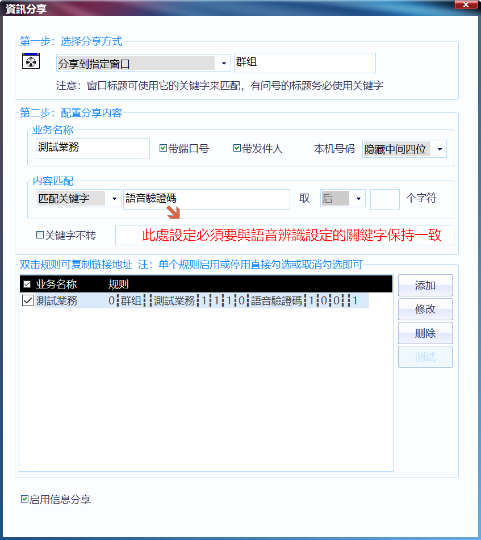Image resolution: width=481 pixels, height=540 pixels.
Task: Click the 群组 window title input field
Action: (x=304, y=63)
